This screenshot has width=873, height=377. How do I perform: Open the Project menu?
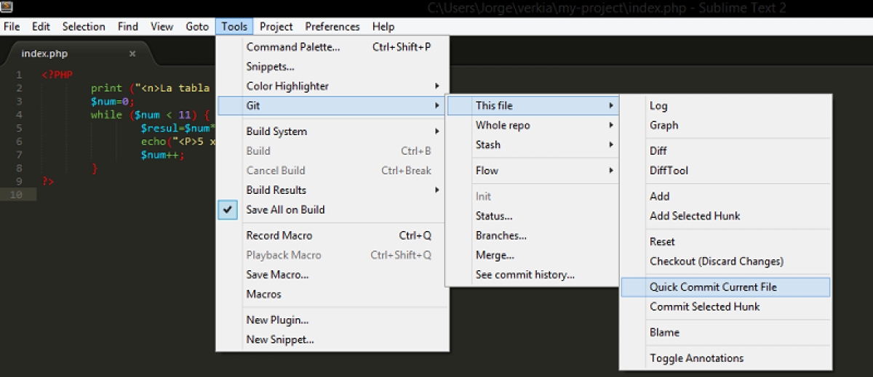[x=276, y=26]
